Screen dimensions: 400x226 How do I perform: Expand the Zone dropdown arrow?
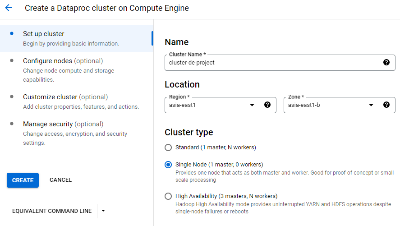371,105
